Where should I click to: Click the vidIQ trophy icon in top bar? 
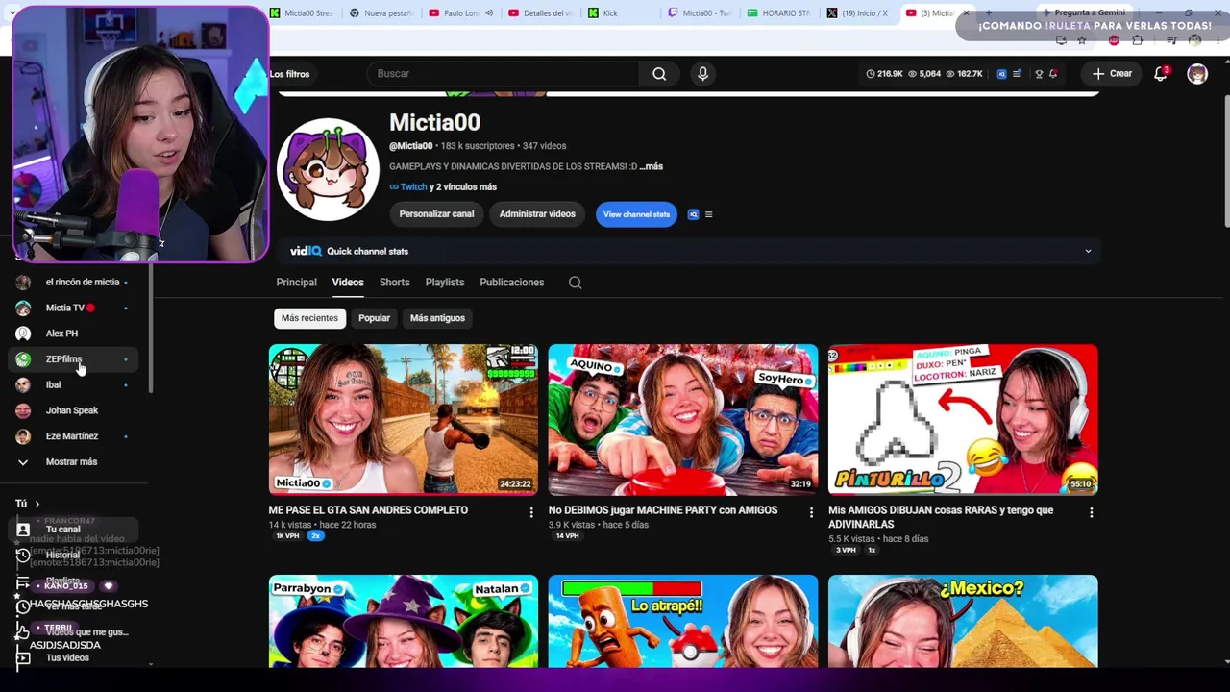(1039, 74)
